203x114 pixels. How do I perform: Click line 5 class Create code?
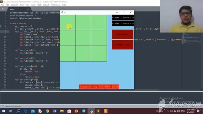point(18,23)
